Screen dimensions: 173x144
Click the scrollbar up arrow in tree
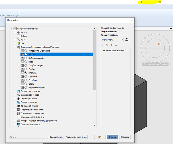pyautogui.click(x=95, y=29)
